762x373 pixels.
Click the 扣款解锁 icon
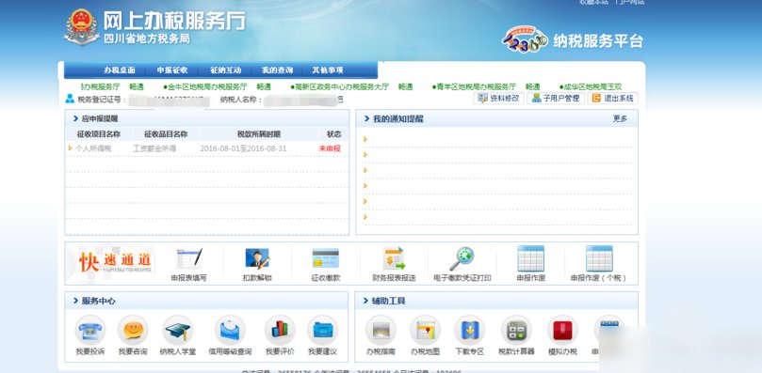257,259
